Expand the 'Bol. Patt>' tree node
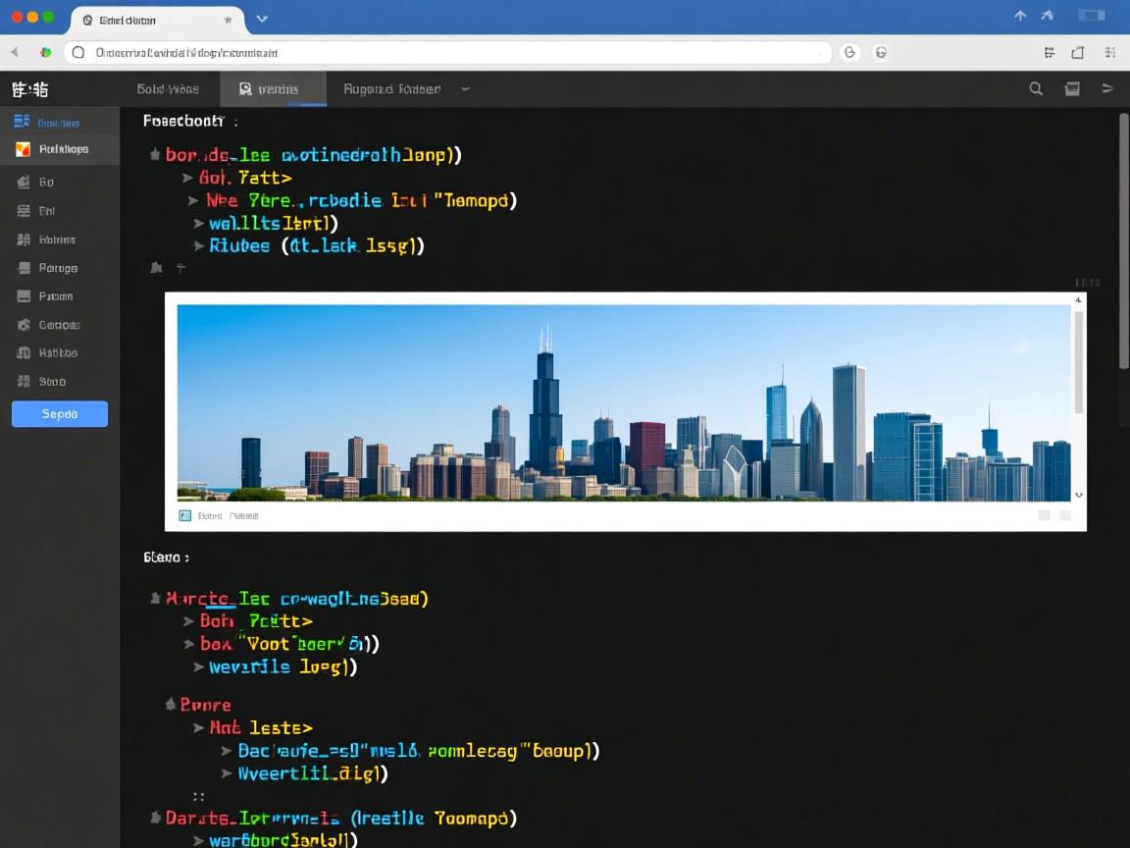 (x=187, y=178)
